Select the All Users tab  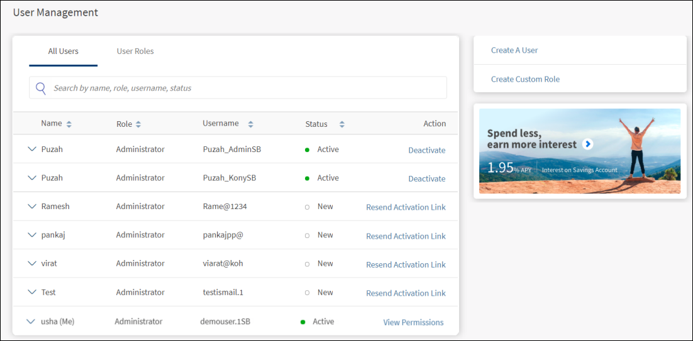coord(63,51)
